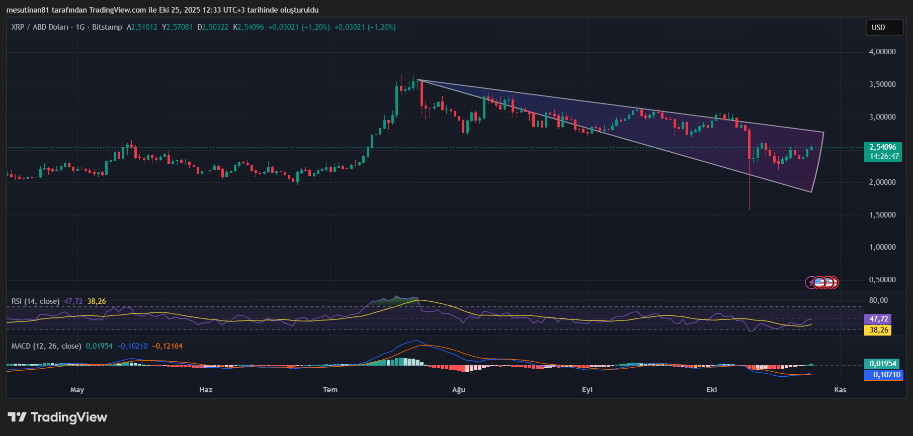This screenshot has height=436, width=913.
Task: Click the green MACD histogram tag 0,01954
Action: tap(883, 364)
